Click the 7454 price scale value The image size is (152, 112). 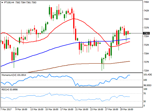[146, 2]
